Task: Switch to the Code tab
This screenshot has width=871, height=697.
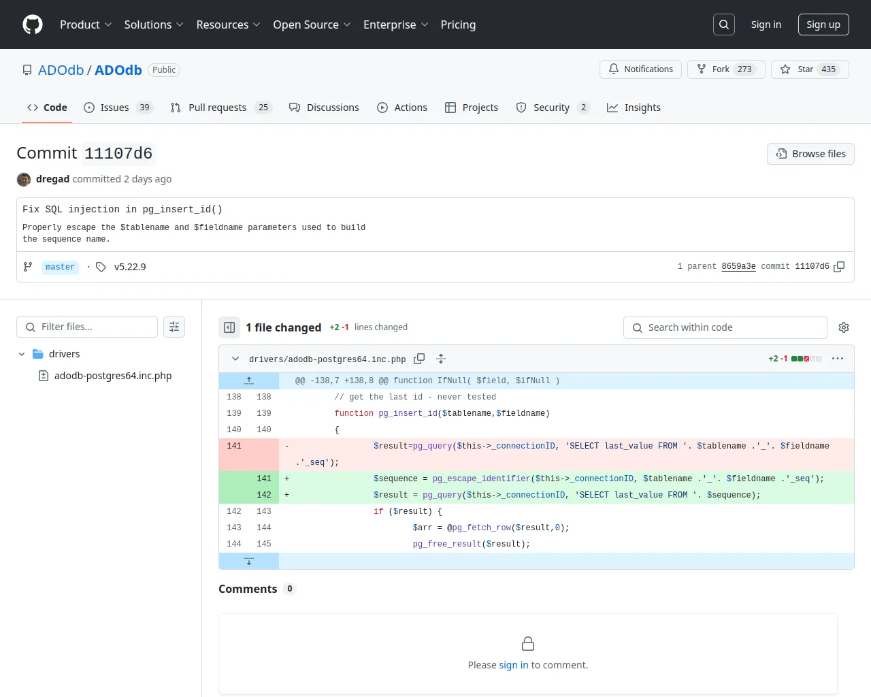Action: click(47, 108)
